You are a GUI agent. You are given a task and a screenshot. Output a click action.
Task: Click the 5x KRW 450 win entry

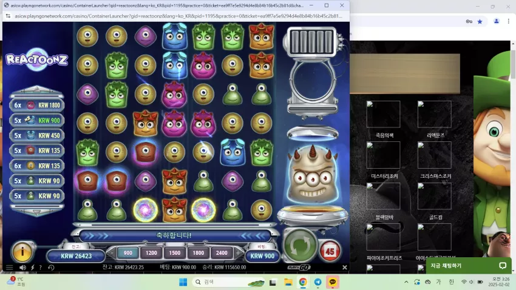click(x=37, y=135)
